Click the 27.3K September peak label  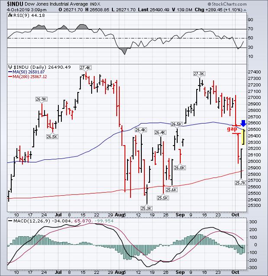(199, 73)
